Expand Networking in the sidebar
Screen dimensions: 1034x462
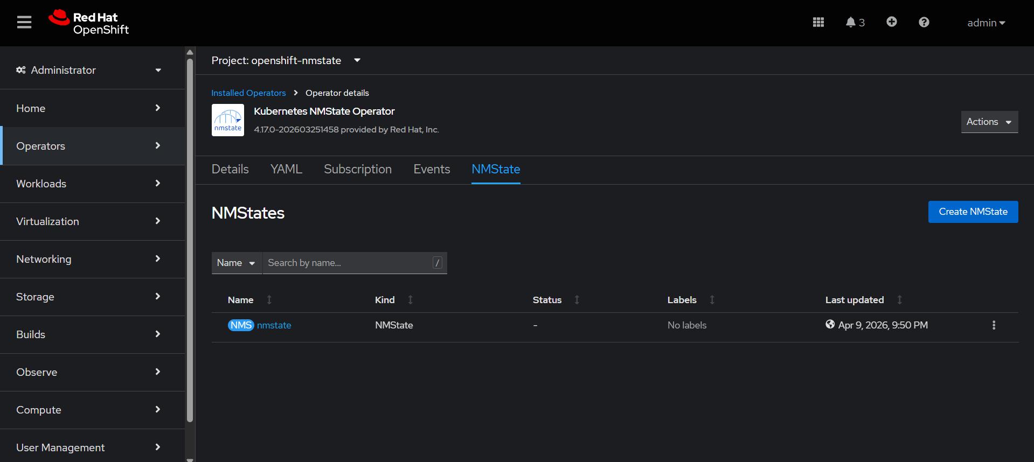coord(89,259)
